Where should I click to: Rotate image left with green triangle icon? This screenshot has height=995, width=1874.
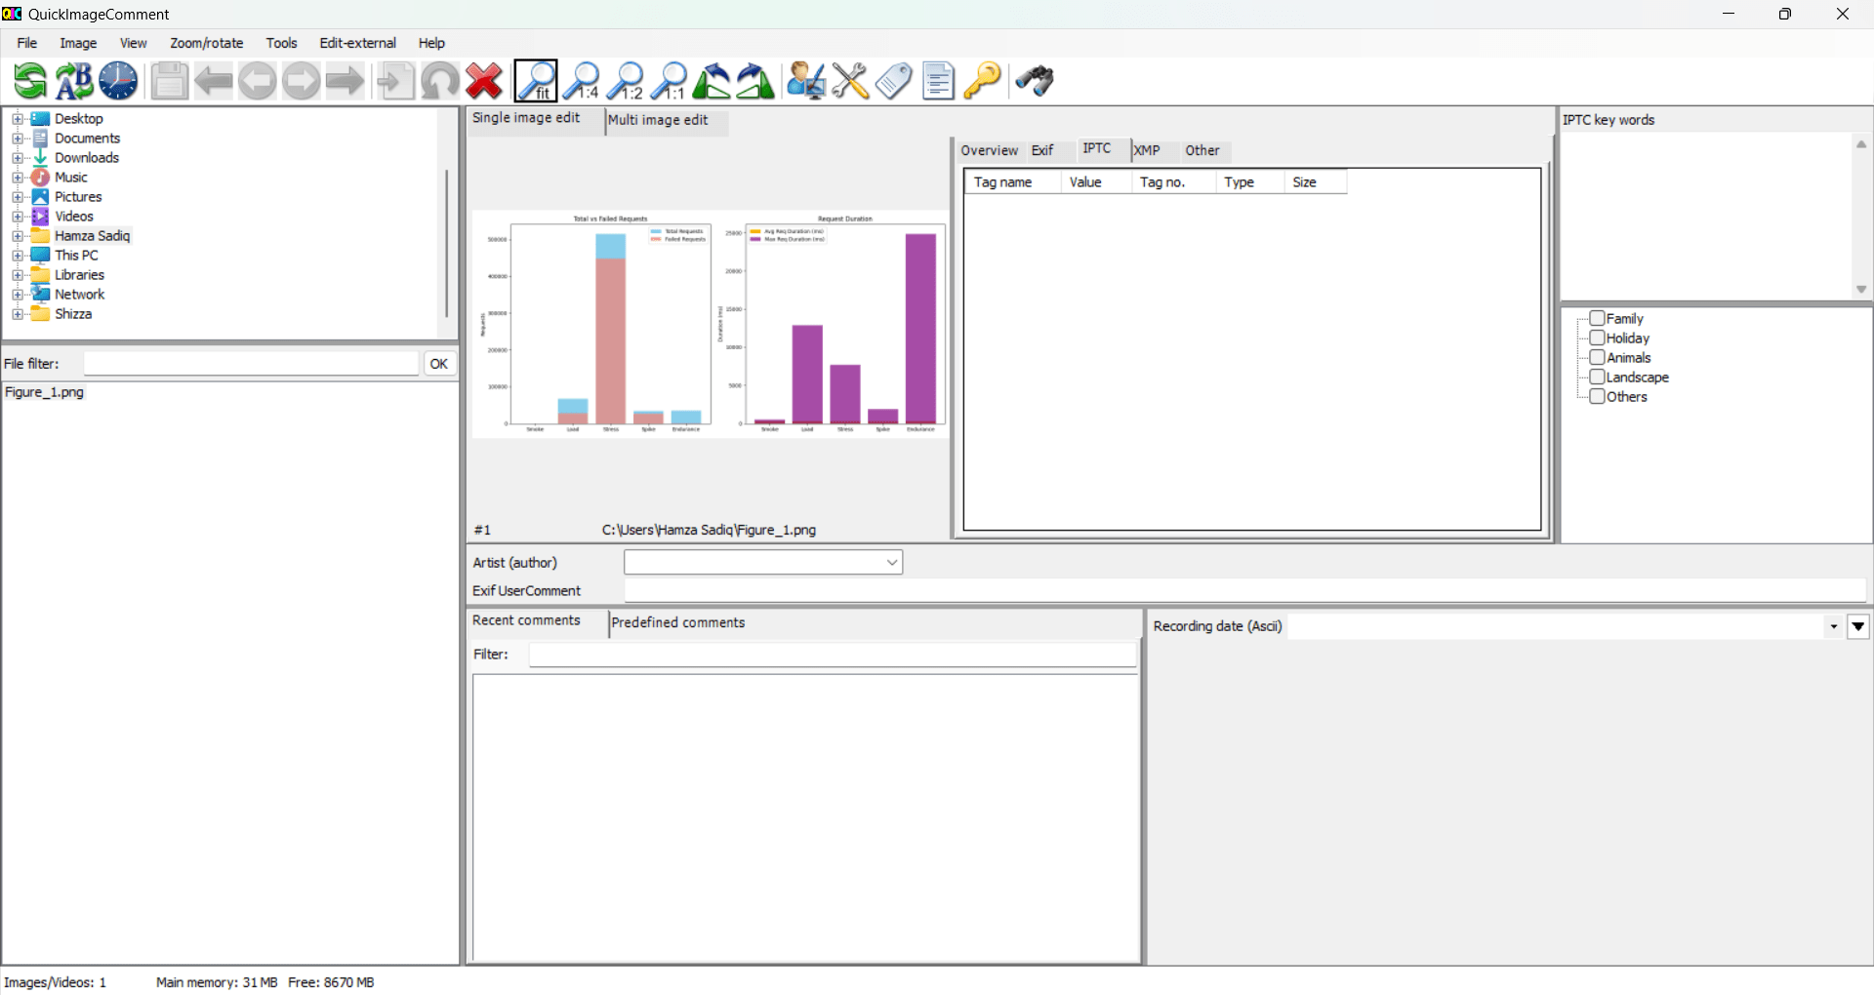pyautogui.click(x=712, y=81)
